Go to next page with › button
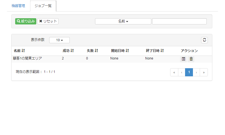This screenshot has height=135, width=225. [x=196, y=72]
